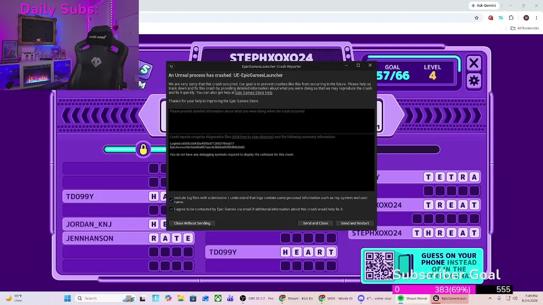Click the Unreal Engine logo in crash reporter
The height and width of the screenshot is (305, 543).
click(x=171, y=66)
